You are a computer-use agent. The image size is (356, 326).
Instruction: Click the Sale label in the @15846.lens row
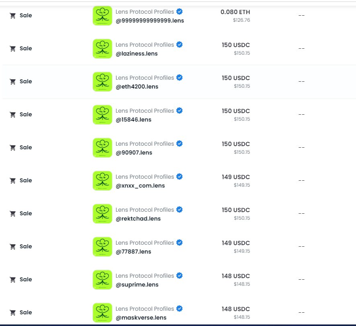pos(26,114)
